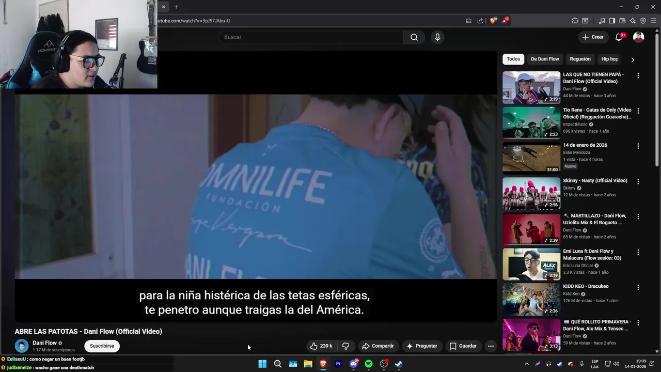Open options for Skinny - Nasty video

(x=638, y=181)
